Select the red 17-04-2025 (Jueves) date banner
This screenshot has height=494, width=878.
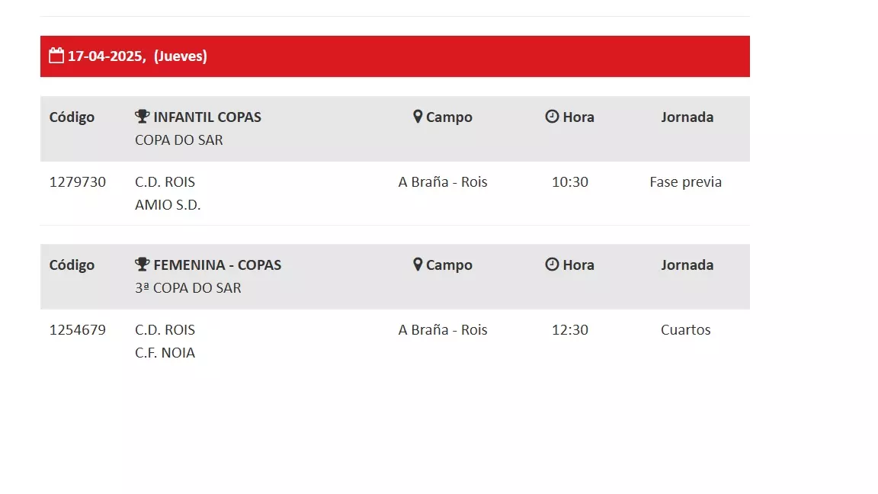pyautogui.click(x=395, y=56)
